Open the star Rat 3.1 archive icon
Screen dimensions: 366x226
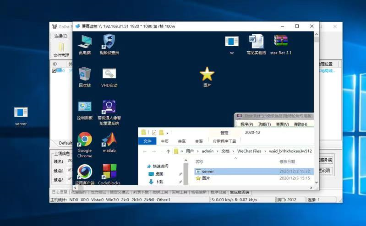click(281, 41)
